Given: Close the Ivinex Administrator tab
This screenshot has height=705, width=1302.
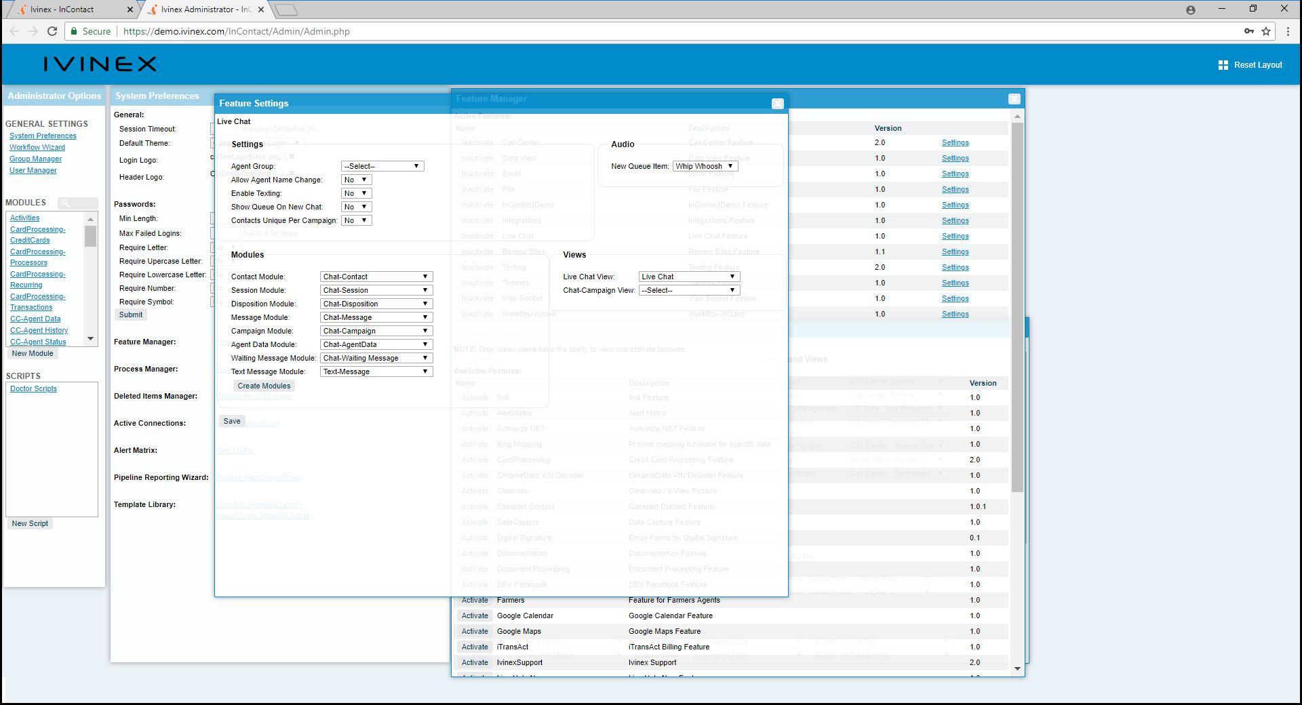Looking at the screenshot, I should [261, 9].
